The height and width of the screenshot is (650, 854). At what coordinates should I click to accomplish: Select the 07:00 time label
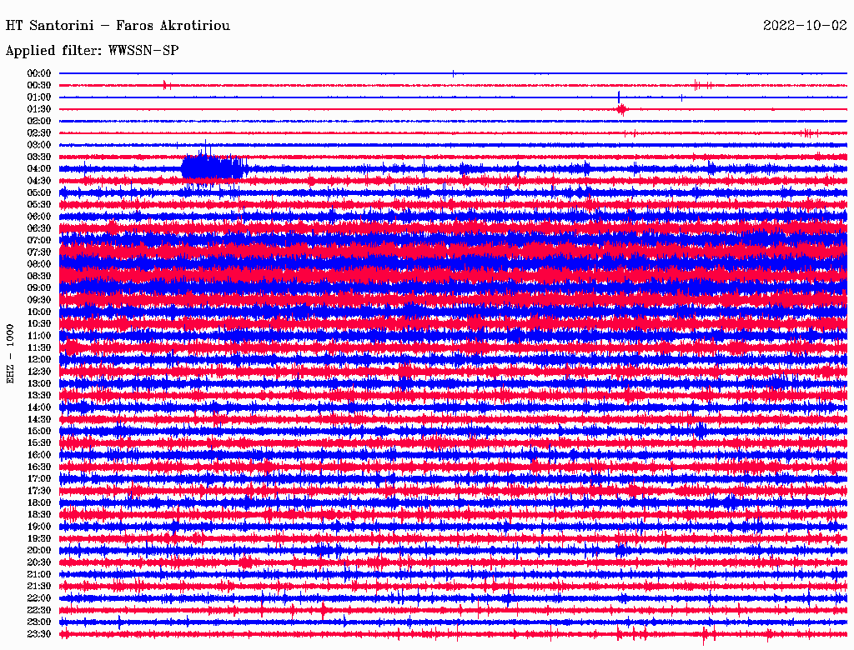click(39, 240)
